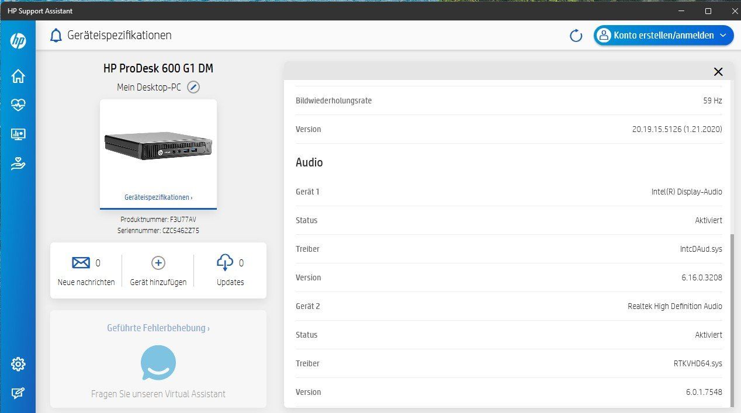
Task: Click the RTKVHD64.sys driver value
Action: (x=698, y=363)
